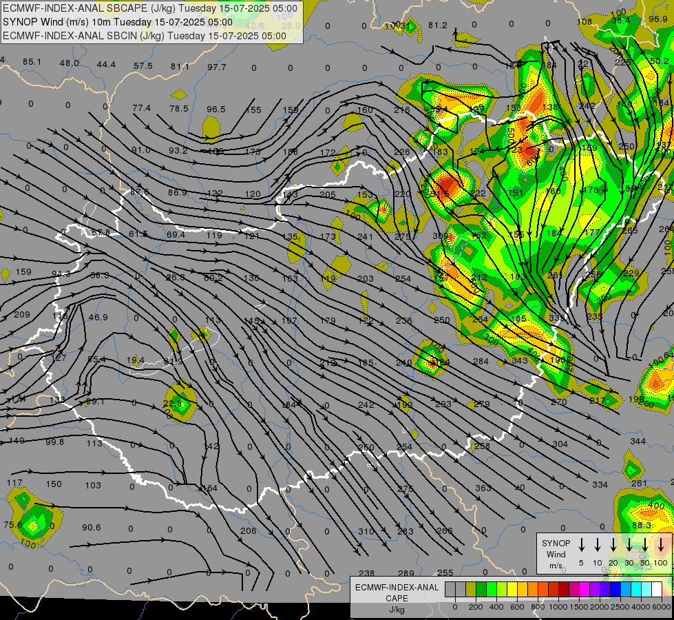The height and width of the screenshot is (620, 674).
Task: Click the map value '266'
Action: pos(445,530)
